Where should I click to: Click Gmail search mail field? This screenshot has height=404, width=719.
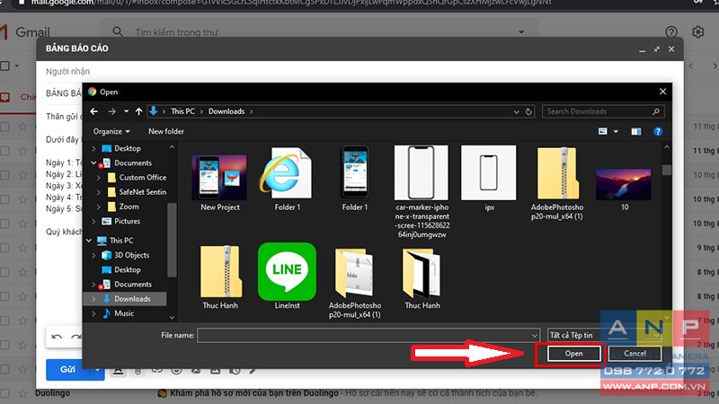click(321, 32)
